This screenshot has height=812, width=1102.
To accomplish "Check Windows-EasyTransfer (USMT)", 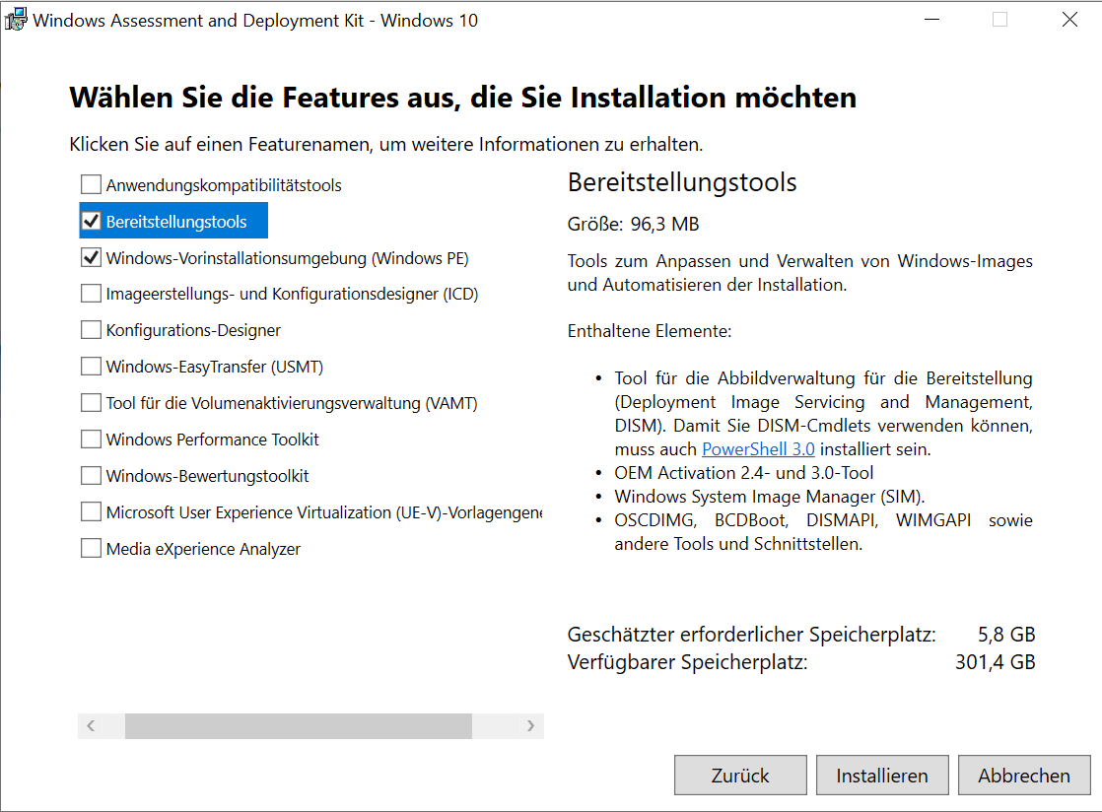I will click(x=91, y=366).
